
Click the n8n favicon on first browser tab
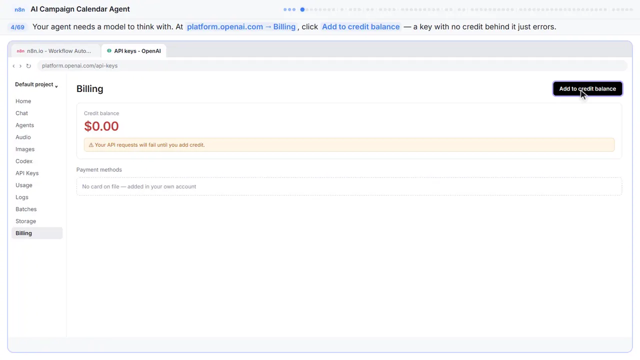pos(20,51)
